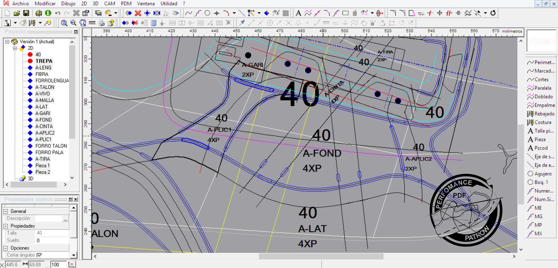
Task: Click the ellipsis button beside Descripción
Action: point(65,219)
